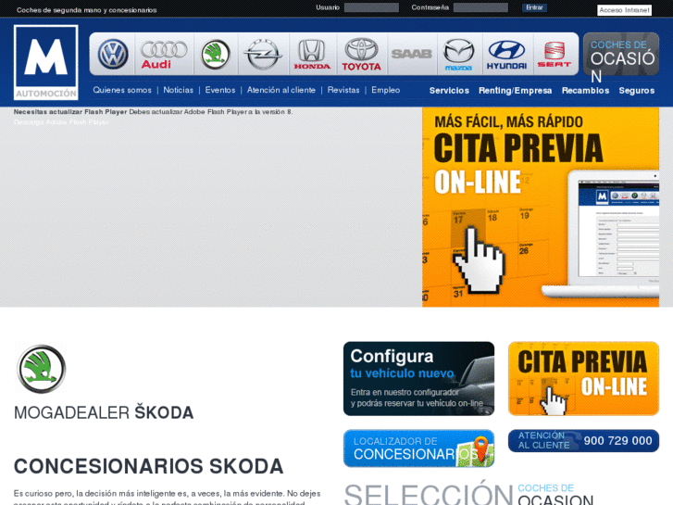The image size is (673, 505).
Task: Select the Toyota brand logo
Action: 361,54
